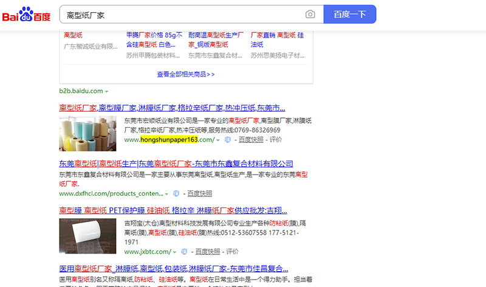
Task: Expand the b2b.baidu.com dropdown arrow
Action: tap(107, 92)
